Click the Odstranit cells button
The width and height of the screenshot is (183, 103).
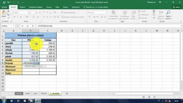144,15
